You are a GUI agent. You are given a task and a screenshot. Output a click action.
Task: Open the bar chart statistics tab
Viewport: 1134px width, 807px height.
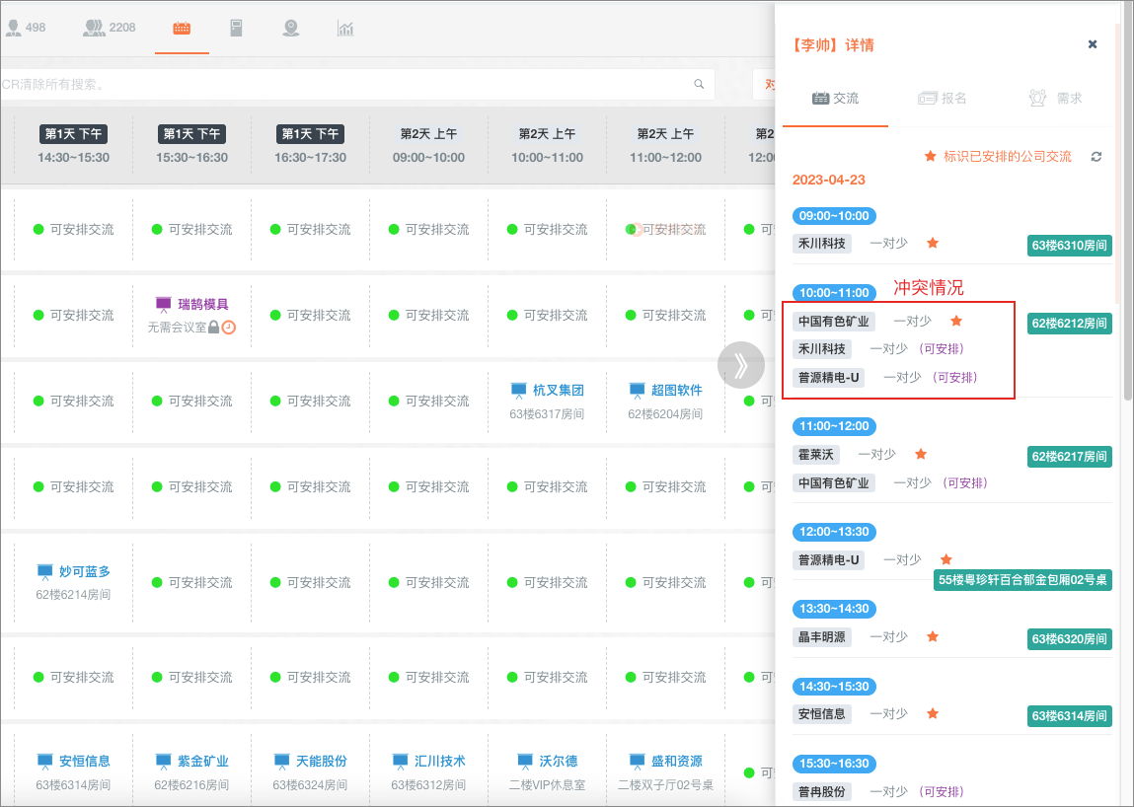point(345,29)
